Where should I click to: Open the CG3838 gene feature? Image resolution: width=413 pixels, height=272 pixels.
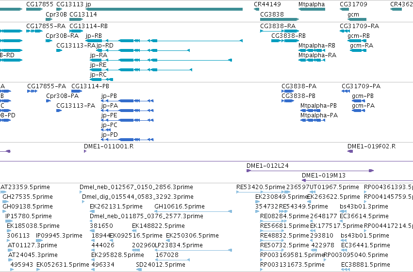[280, 19]
